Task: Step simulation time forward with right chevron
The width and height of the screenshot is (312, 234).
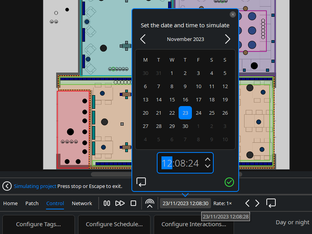Action: click(x=257, y=203)
